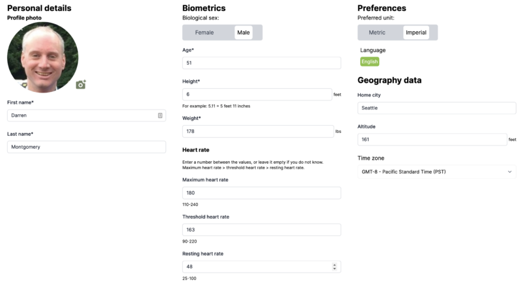Image resolution: width=521 pixels, height=285 pixels.
Task: Focus the Age input field
Action: tap(262, 63)
